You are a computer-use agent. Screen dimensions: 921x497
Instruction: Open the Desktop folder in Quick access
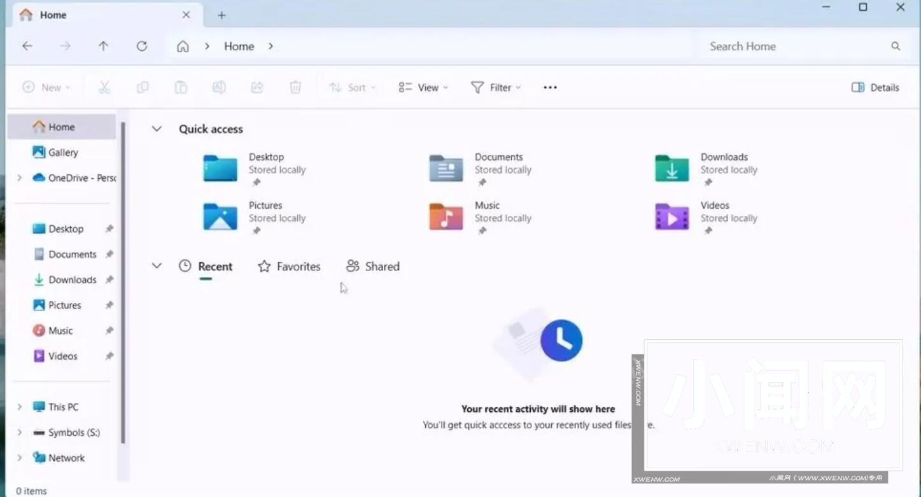255,169
